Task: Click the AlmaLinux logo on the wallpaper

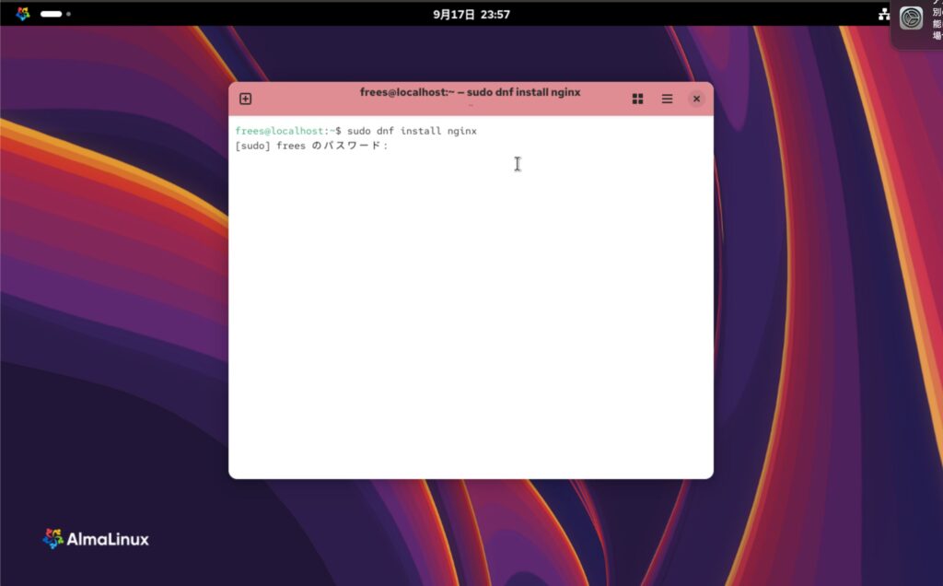Action: 53,539
